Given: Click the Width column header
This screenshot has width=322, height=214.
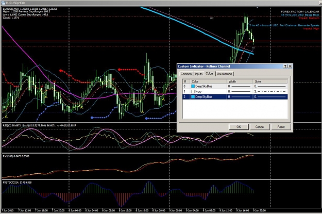Looking at the screenshot, I should pyautogui.click(x=240, y=81).
